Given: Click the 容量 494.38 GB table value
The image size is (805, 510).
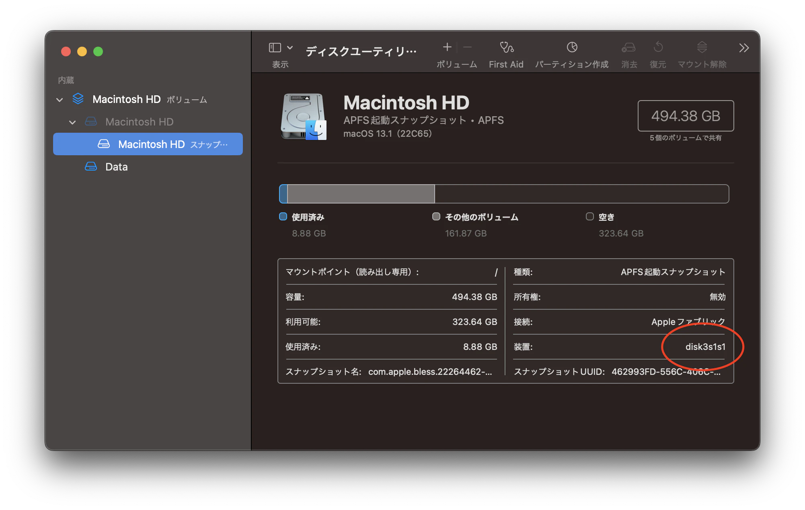Looking at the screenshot, I should [x=474, y=297].
